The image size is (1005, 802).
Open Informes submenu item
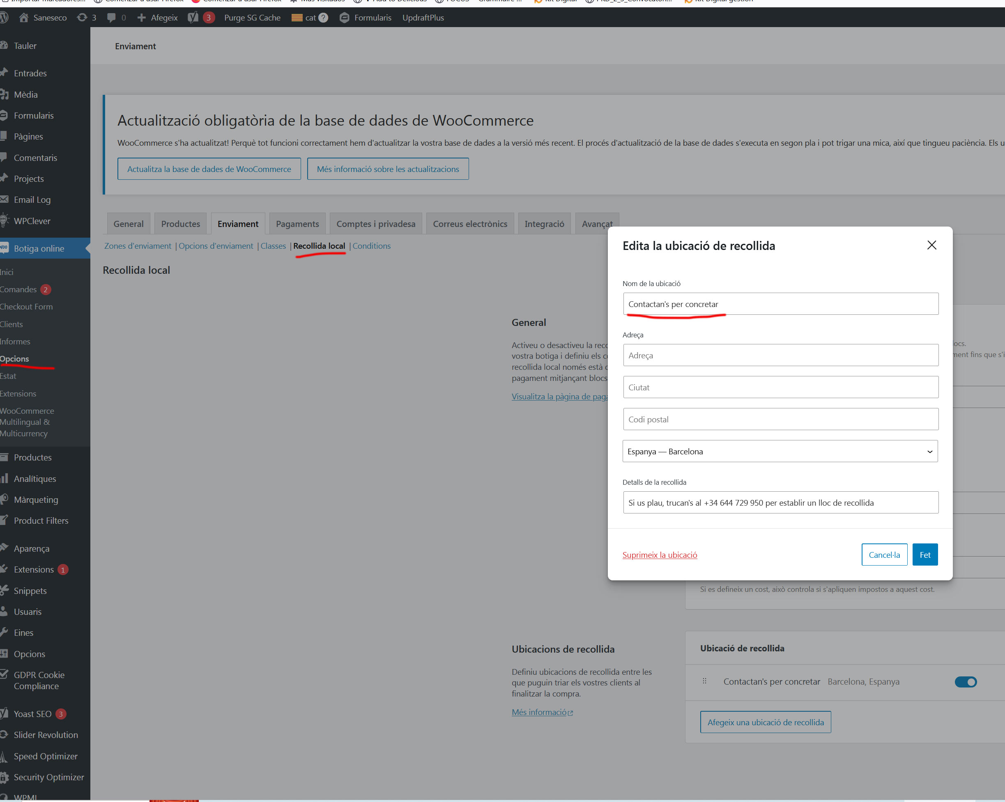click(x=15, y=341)
